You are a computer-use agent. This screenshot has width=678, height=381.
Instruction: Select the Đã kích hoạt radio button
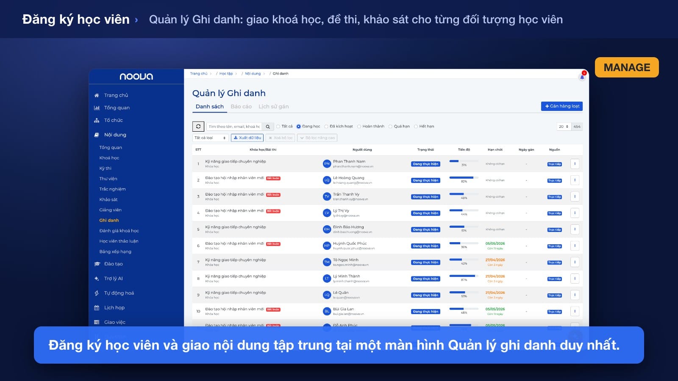click(326, 126)
